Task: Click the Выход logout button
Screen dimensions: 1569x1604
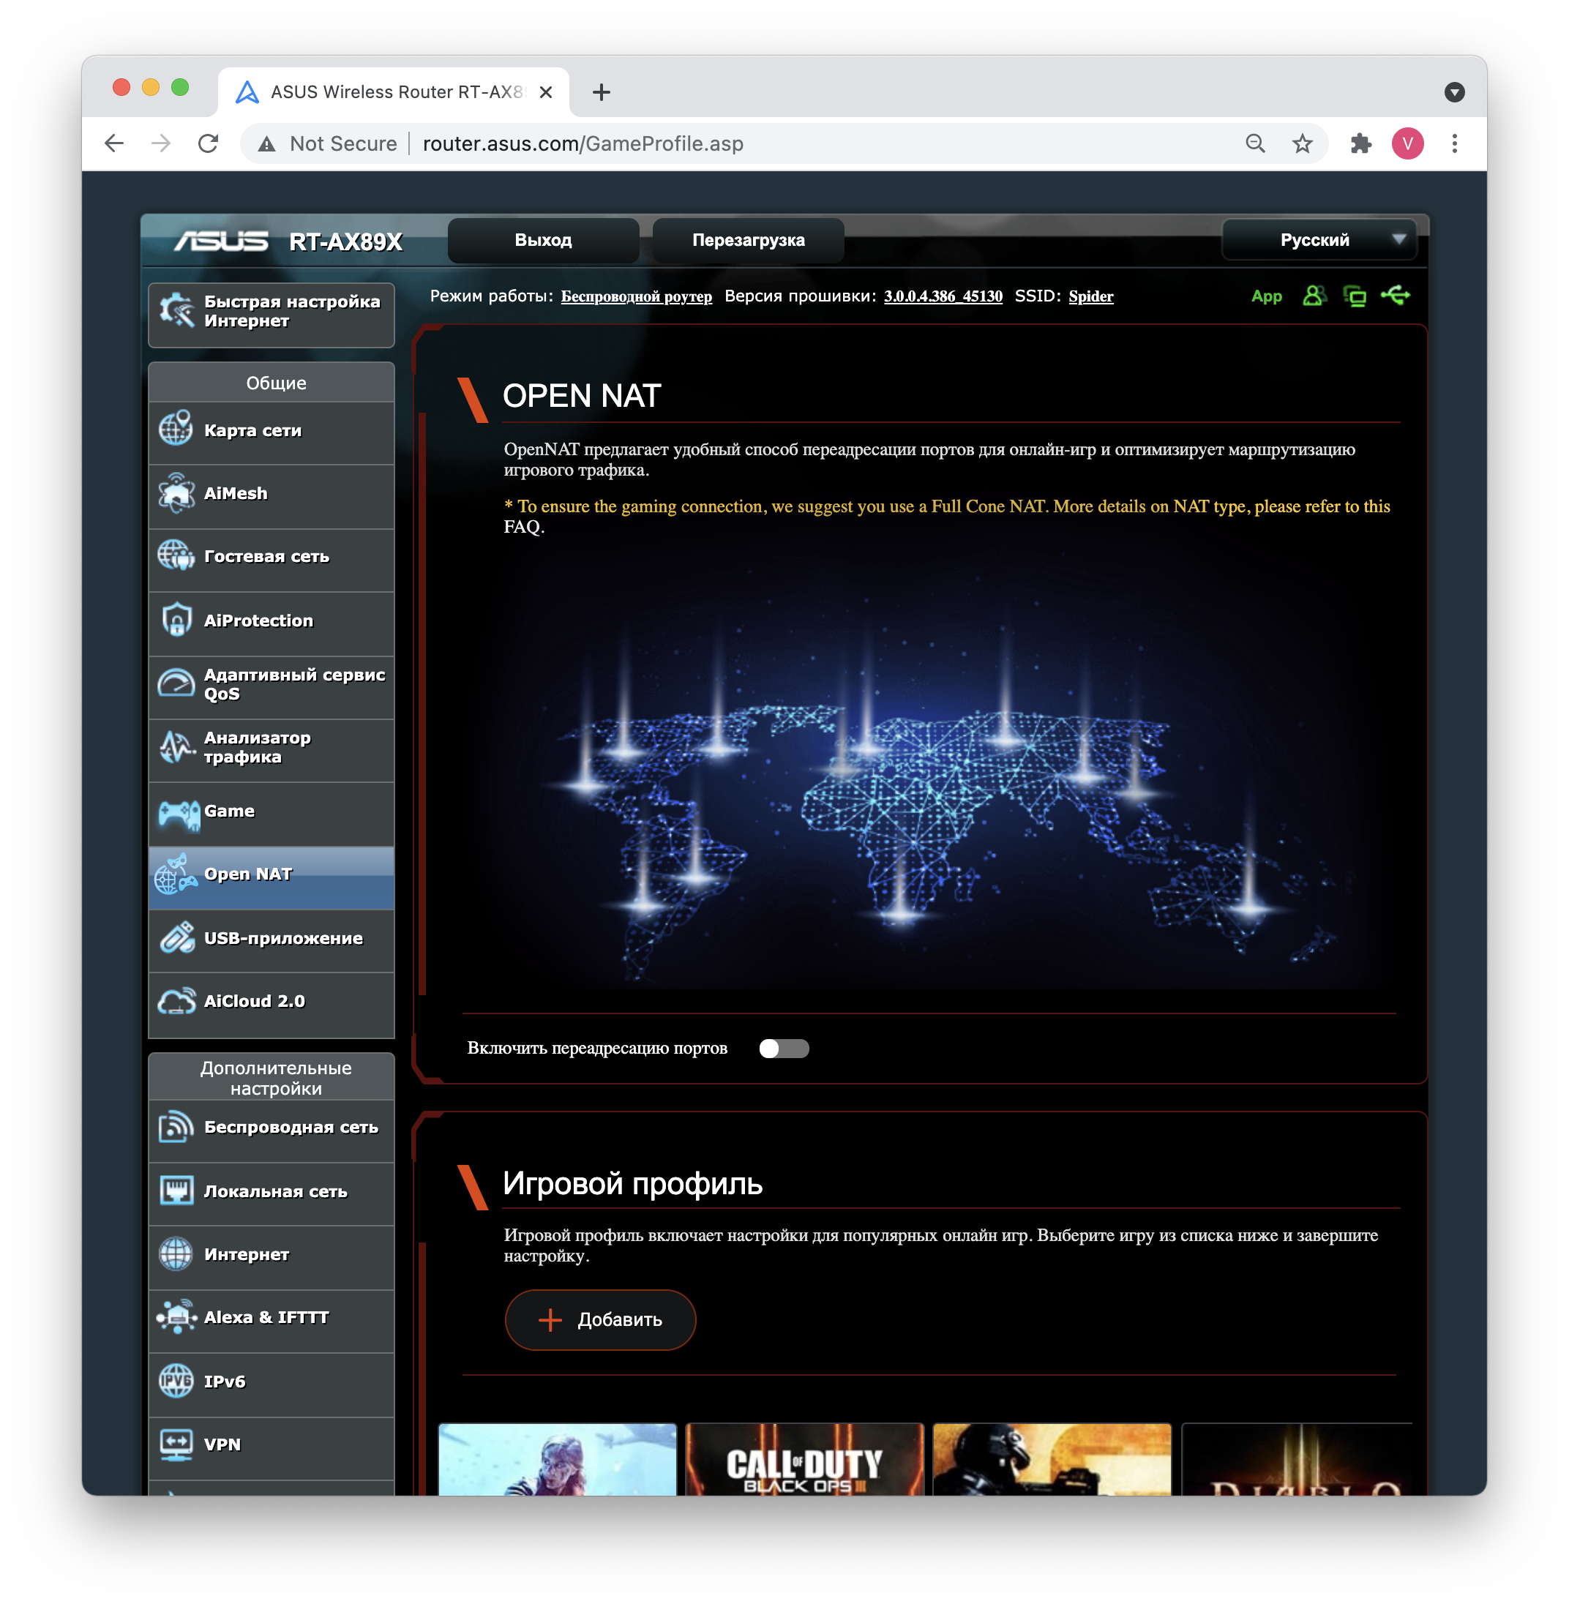Action: click(x=543, y=240)
